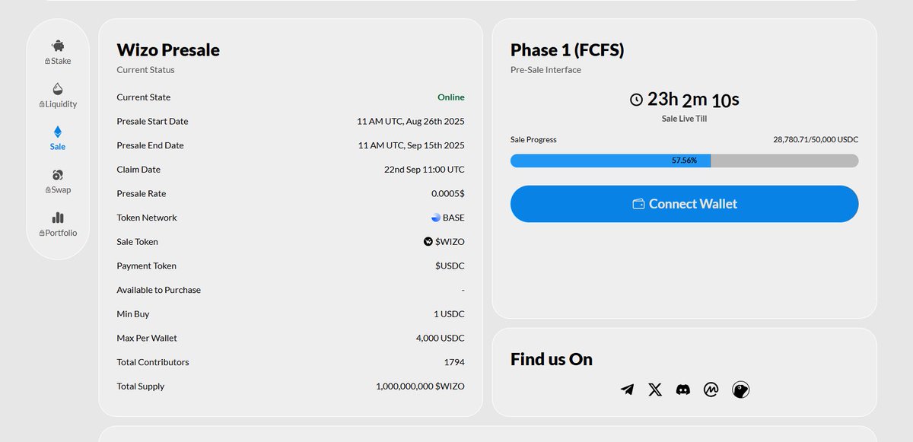Click the 'Pre-Sale Interface' subtitle
913x442 pixels.
click(x=546, y=70)
